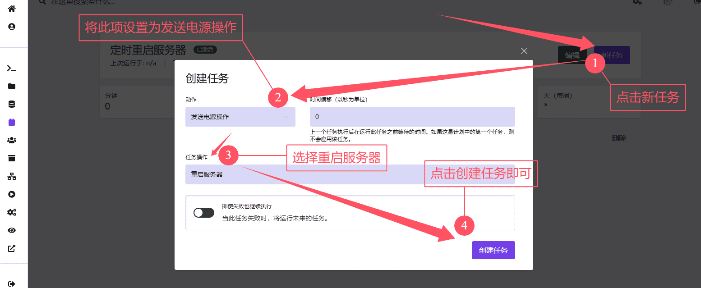
Task: Open the account profile icon in sidebar
Action: tap(12, 27)
